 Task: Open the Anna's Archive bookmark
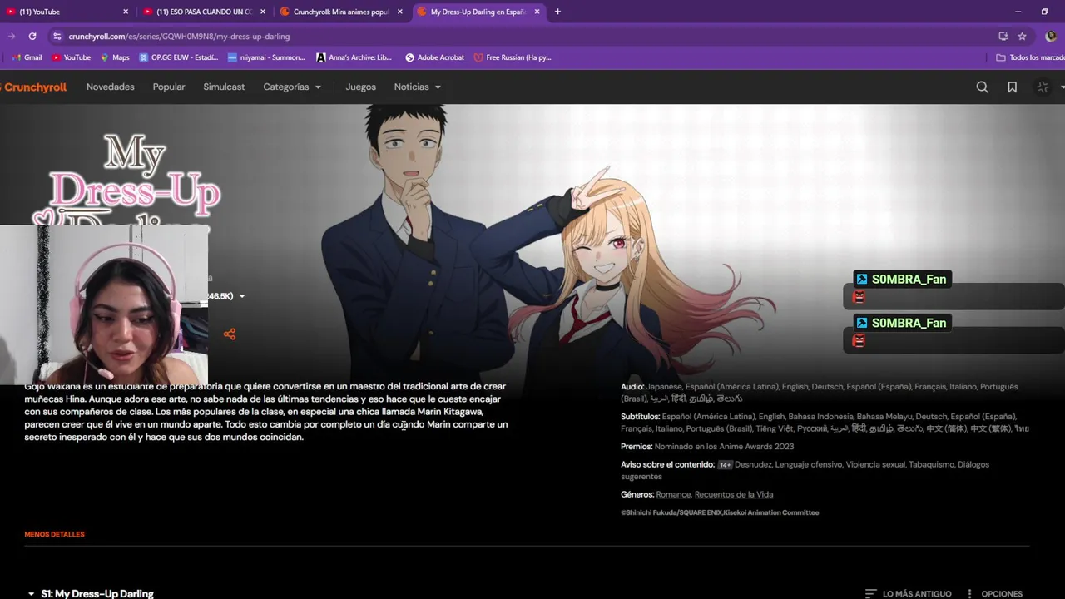(354, 57)
